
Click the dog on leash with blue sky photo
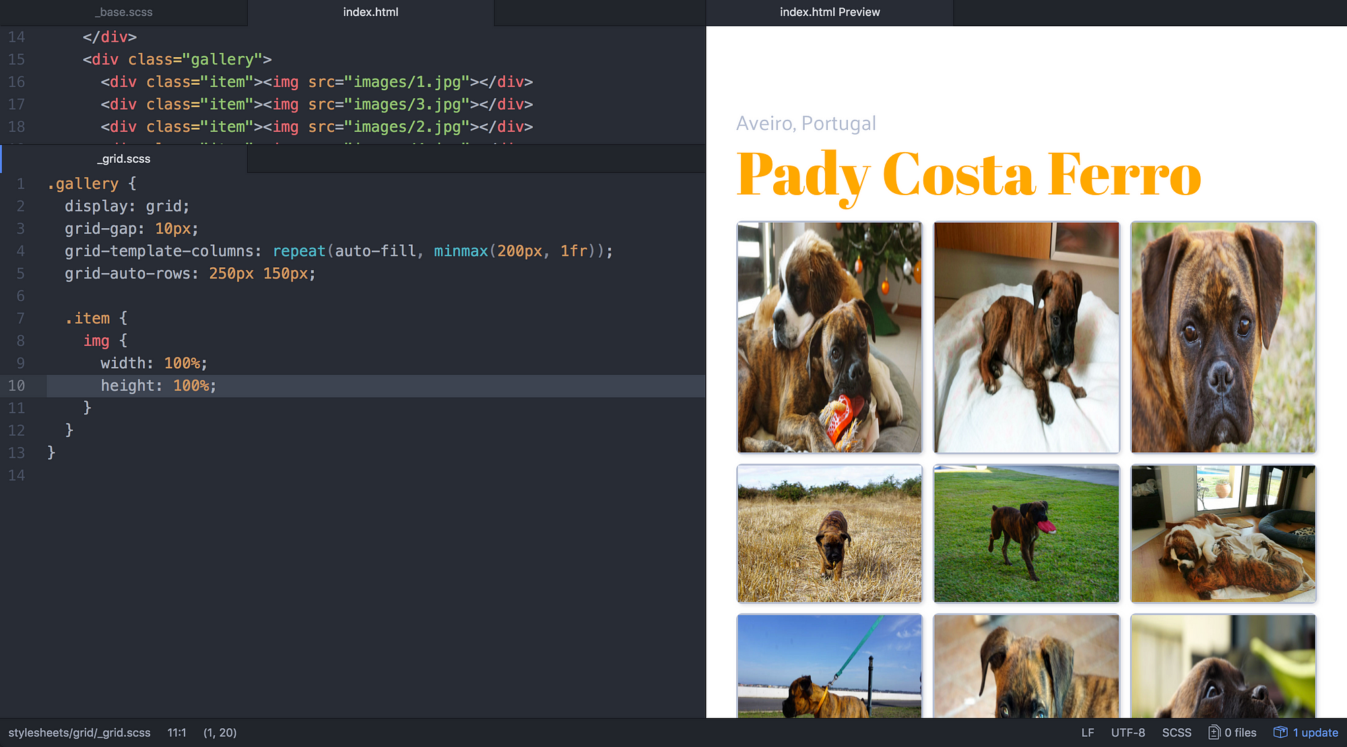pos(829,666)
